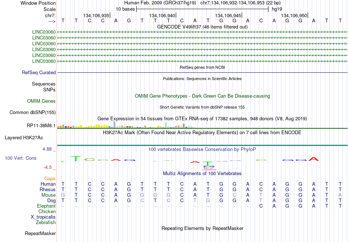Open the RefSeq genes from NCBI title
The image size is (348, 242).
(x=202, y=67)
